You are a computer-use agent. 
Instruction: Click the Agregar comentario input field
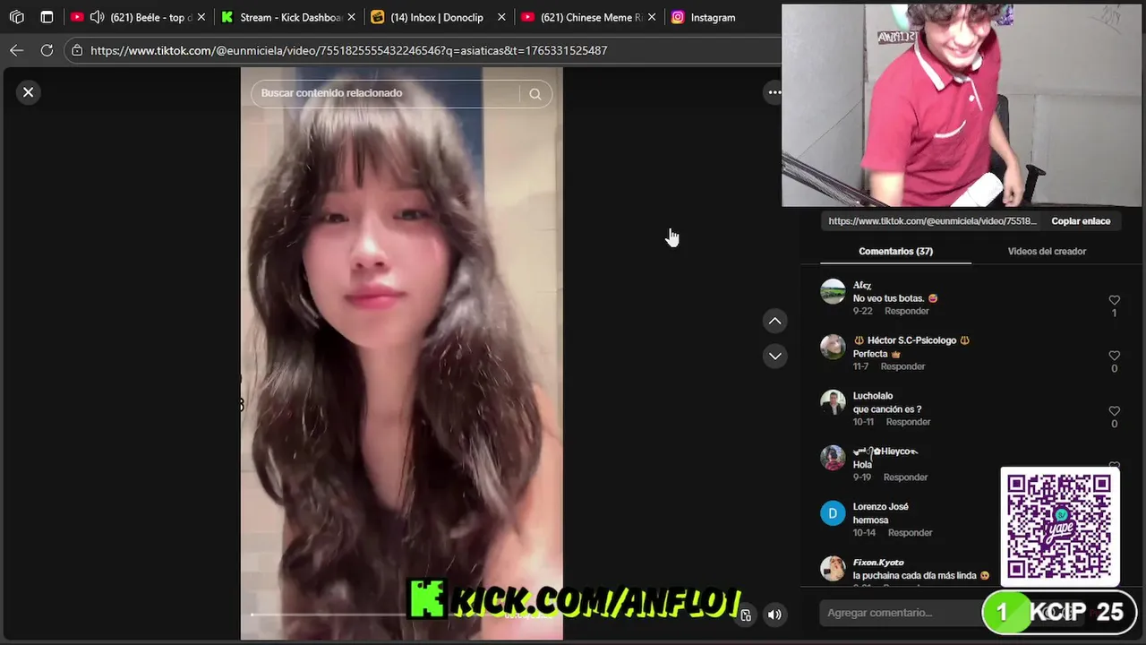tap(900, 613)
